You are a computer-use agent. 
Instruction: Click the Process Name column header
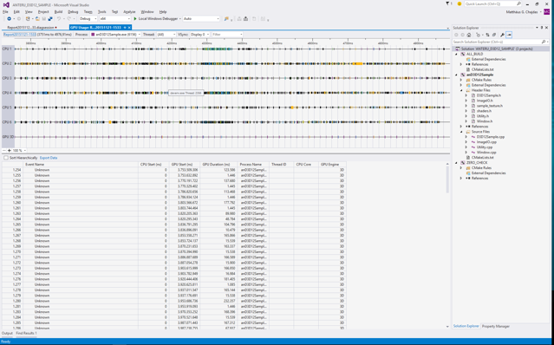pos(253,165)
